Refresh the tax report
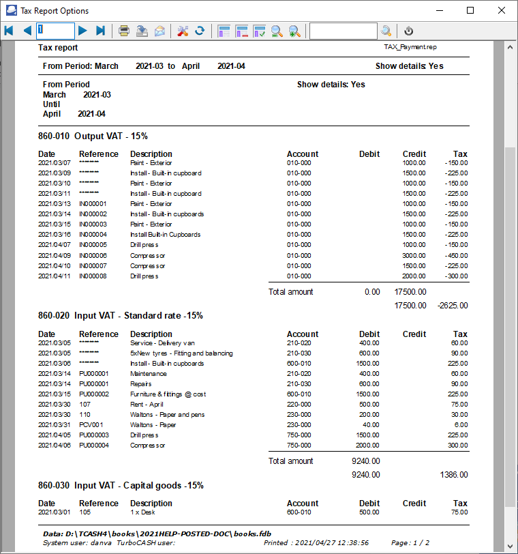The image size is (518, 554). point(200,31)
